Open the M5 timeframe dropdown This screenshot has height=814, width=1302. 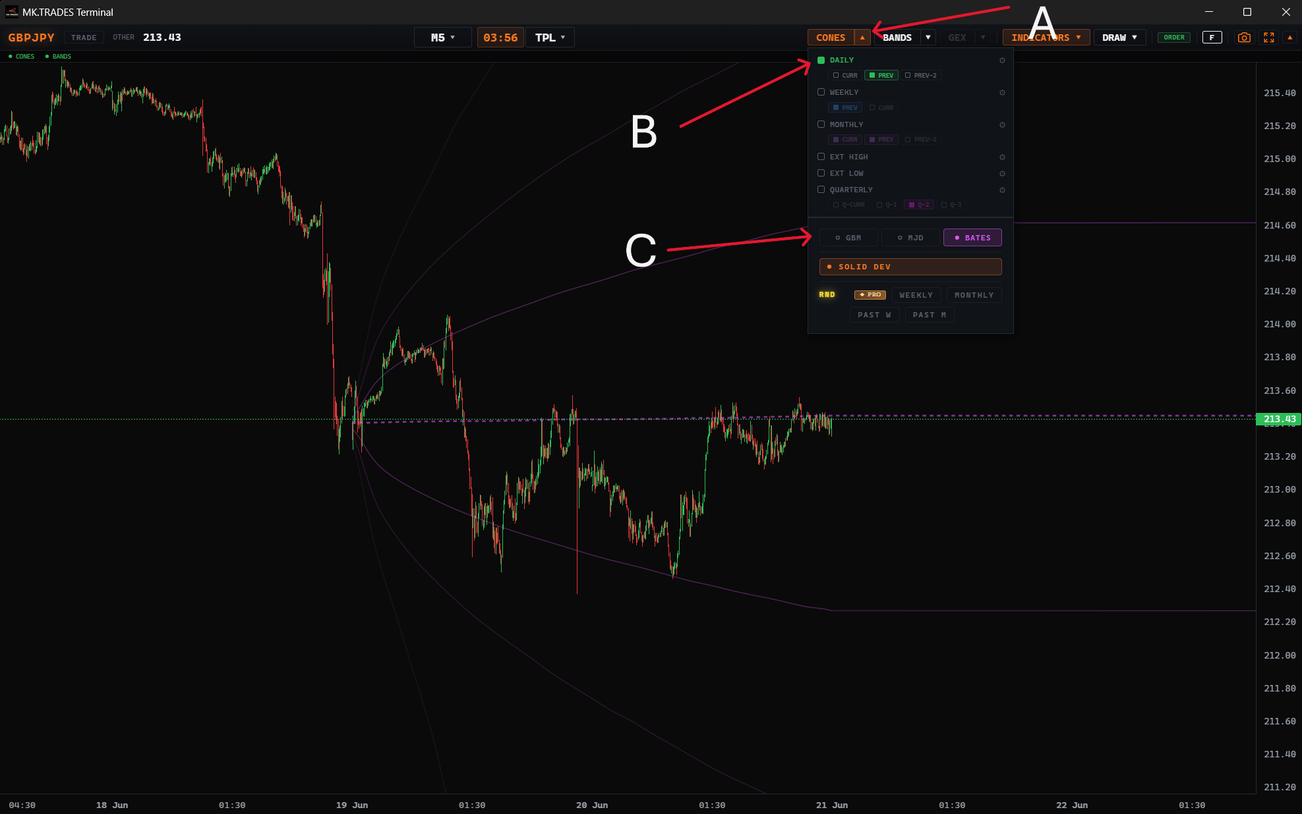coord(442,38)
